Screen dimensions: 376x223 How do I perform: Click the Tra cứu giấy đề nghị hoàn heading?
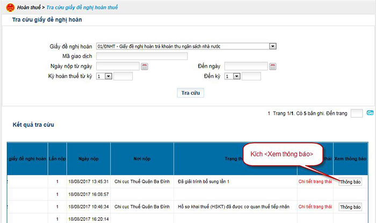click(47, 20)
